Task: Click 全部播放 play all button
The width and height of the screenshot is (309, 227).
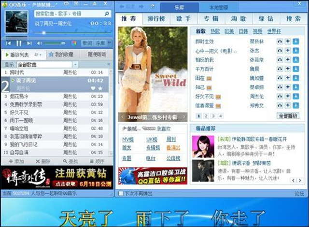Action: click(x=288, y=116)
